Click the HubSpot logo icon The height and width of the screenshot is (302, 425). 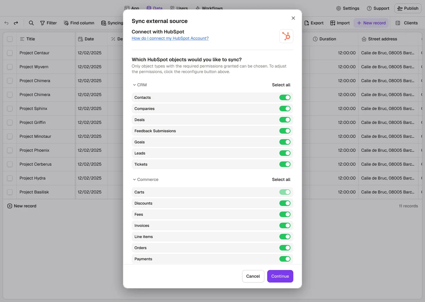pos(286,36)
